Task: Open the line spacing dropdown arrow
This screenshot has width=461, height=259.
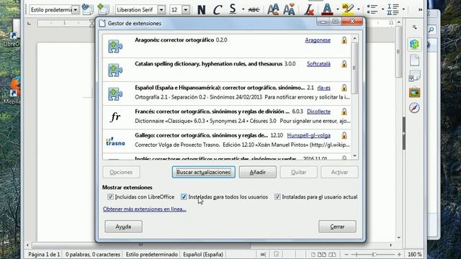Action: (403, 9)
